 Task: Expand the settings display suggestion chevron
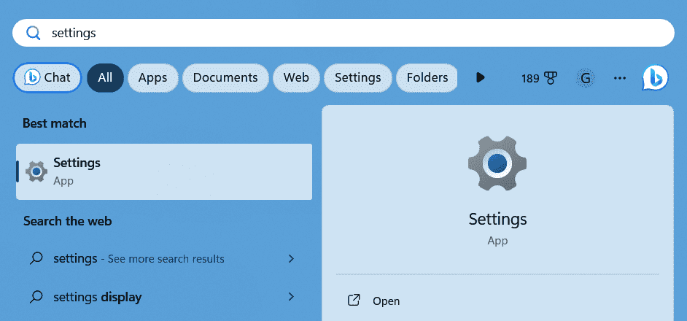tap(291, 297)
